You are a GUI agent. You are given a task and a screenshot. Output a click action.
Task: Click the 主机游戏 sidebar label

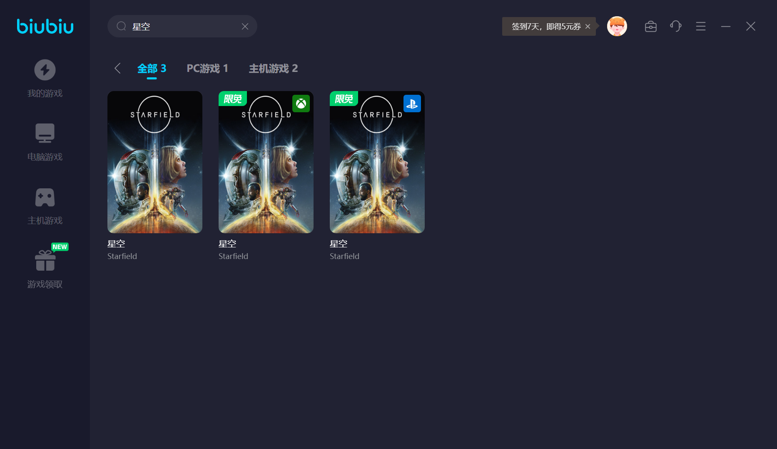pos(45,220)
